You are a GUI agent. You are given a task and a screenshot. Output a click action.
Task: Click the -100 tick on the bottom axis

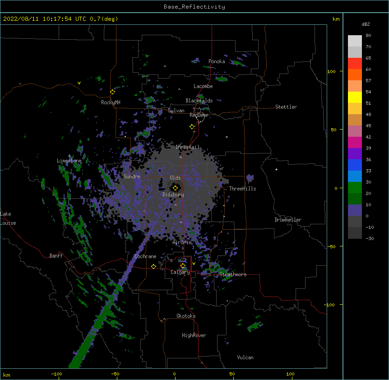tap(56, 374)
